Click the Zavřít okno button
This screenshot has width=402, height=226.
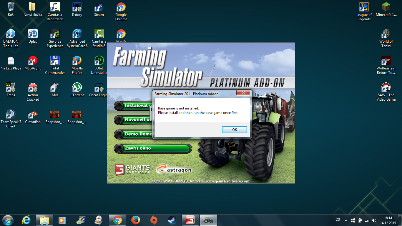[x=153, y=148]
